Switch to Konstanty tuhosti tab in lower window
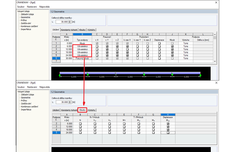Image resolution: width=235 pixels, height=152 pixels. coord(69,110)
